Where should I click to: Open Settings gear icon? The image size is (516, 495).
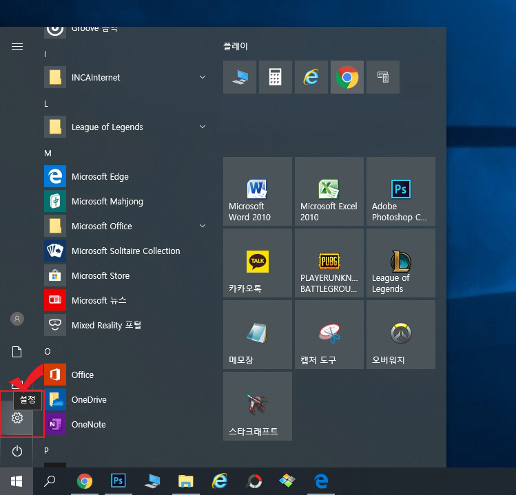17,418
